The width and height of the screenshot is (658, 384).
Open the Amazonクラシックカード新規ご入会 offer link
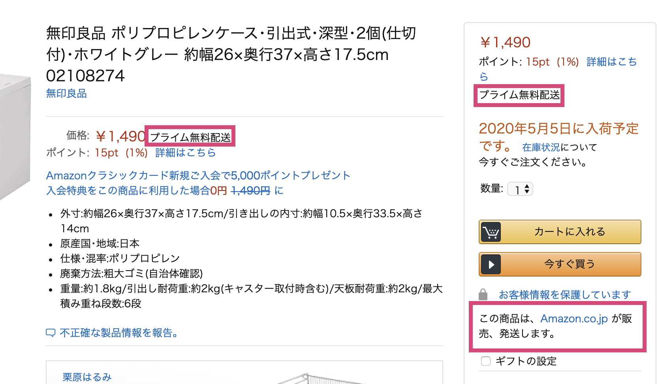[198, 175]
